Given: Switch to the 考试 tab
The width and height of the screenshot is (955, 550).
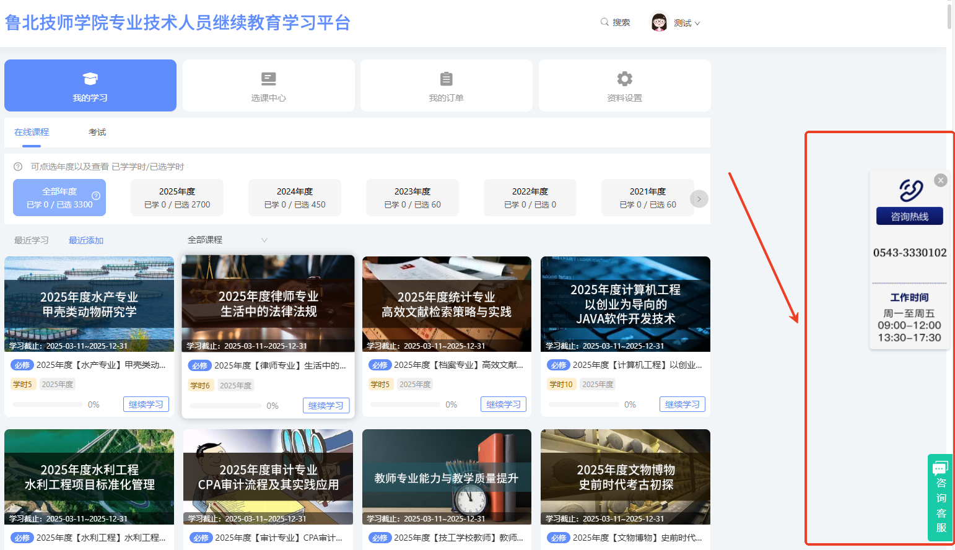Looking at the screenshot, I should point(97,132).
